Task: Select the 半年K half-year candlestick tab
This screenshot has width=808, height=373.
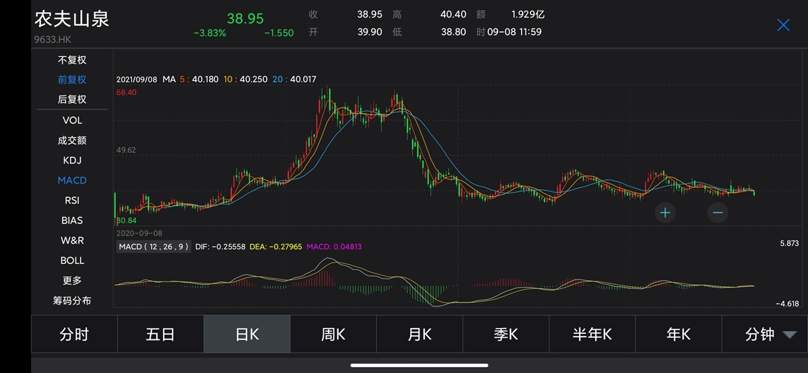Action: pyautogui.click(x=592, y=334)
